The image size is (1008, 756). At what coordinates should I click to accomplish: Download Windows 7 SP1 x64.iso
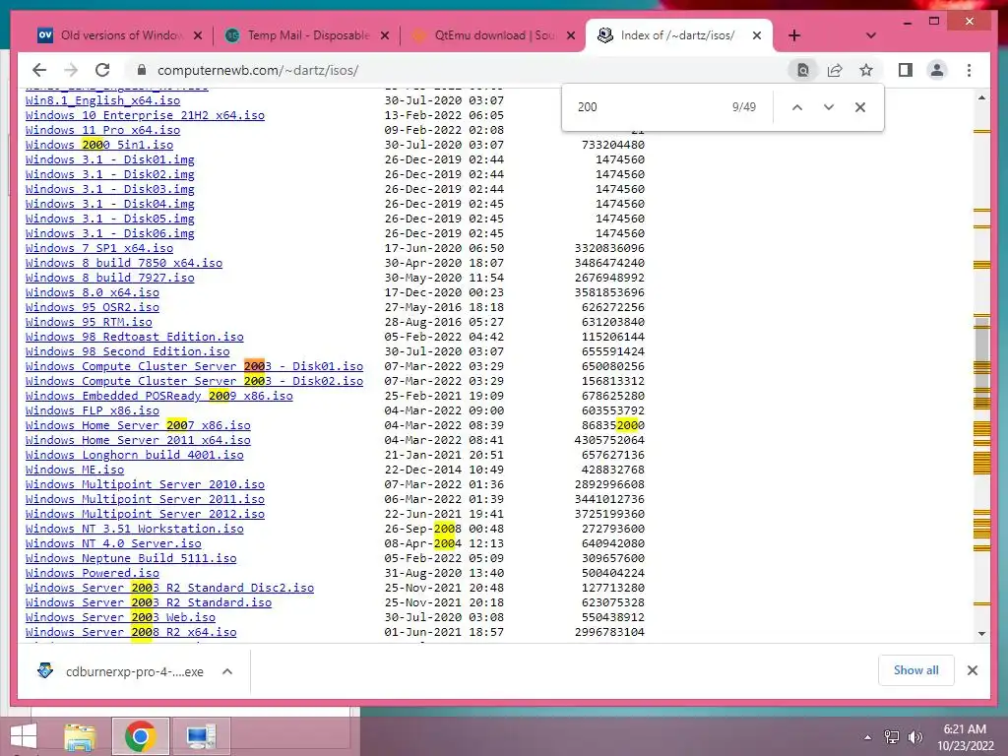99,248
